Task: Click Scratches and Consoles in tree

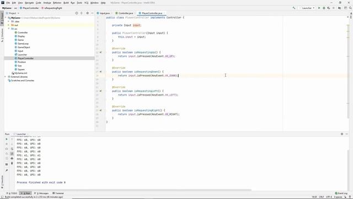Action: coord(23,80)
